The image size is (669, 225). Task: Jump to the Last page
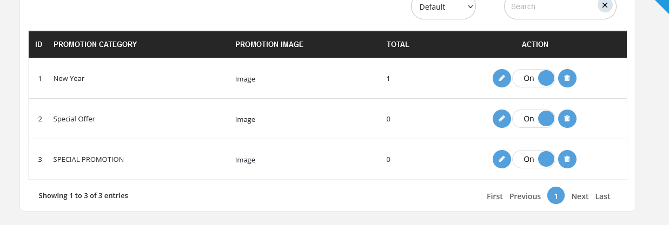click(x=603, y=196)
